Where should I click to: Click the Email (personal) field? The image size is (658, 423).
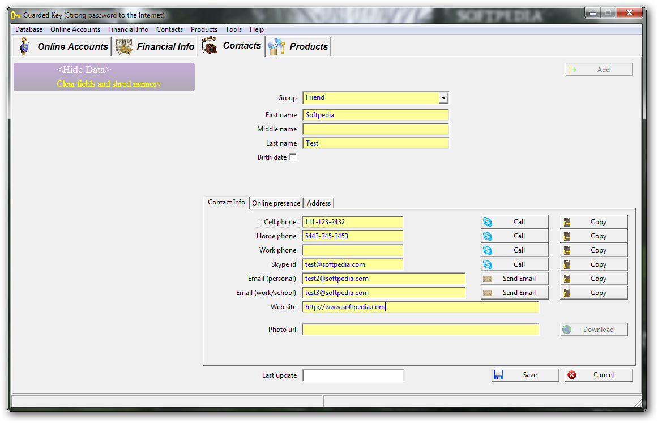point(383,279)
